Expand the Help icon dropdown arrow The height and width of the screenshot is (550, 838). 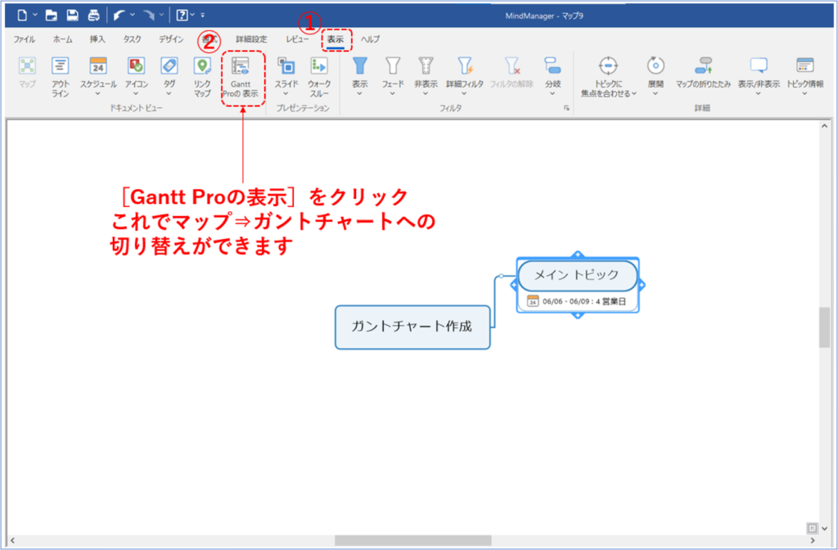pos(191,15)
